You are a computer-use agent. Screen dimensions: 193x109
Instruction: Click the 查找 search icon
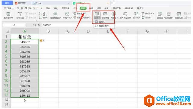point(140,8)
